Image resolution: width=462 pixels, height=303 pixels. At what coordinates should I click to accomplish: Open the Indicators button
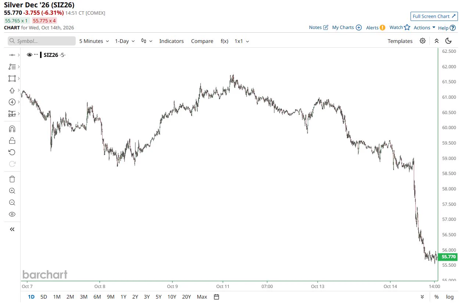(171, 41)
